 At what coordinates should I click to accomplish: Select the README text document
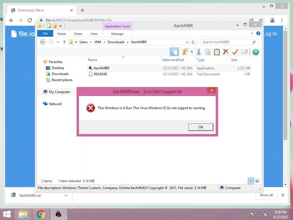coord(169,74)
